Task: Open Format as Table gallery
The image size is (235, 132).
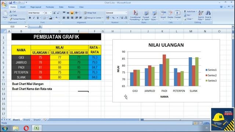Action: point(146,15)
